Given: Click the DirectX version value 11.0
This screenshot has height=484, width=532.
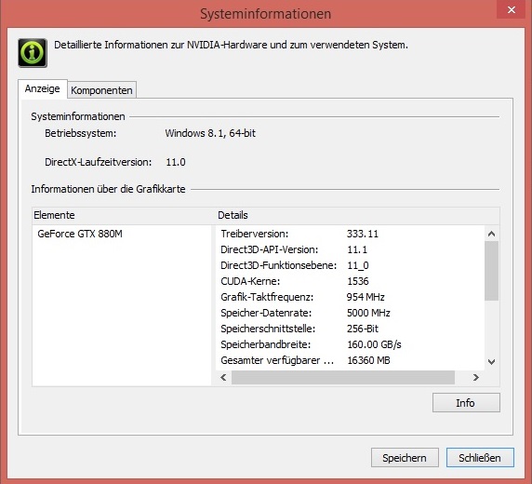Looking at the screenshot, I should [176, 162].
